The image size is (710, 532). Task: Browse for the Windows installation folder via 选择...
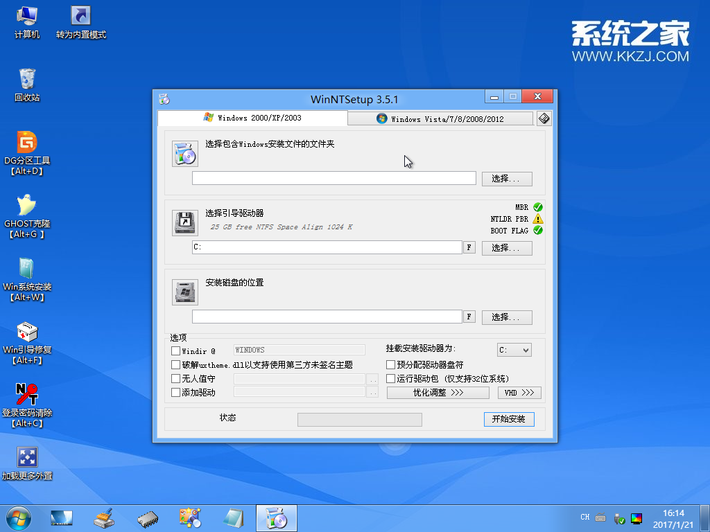pyautogui.click(x=507, y=178)
